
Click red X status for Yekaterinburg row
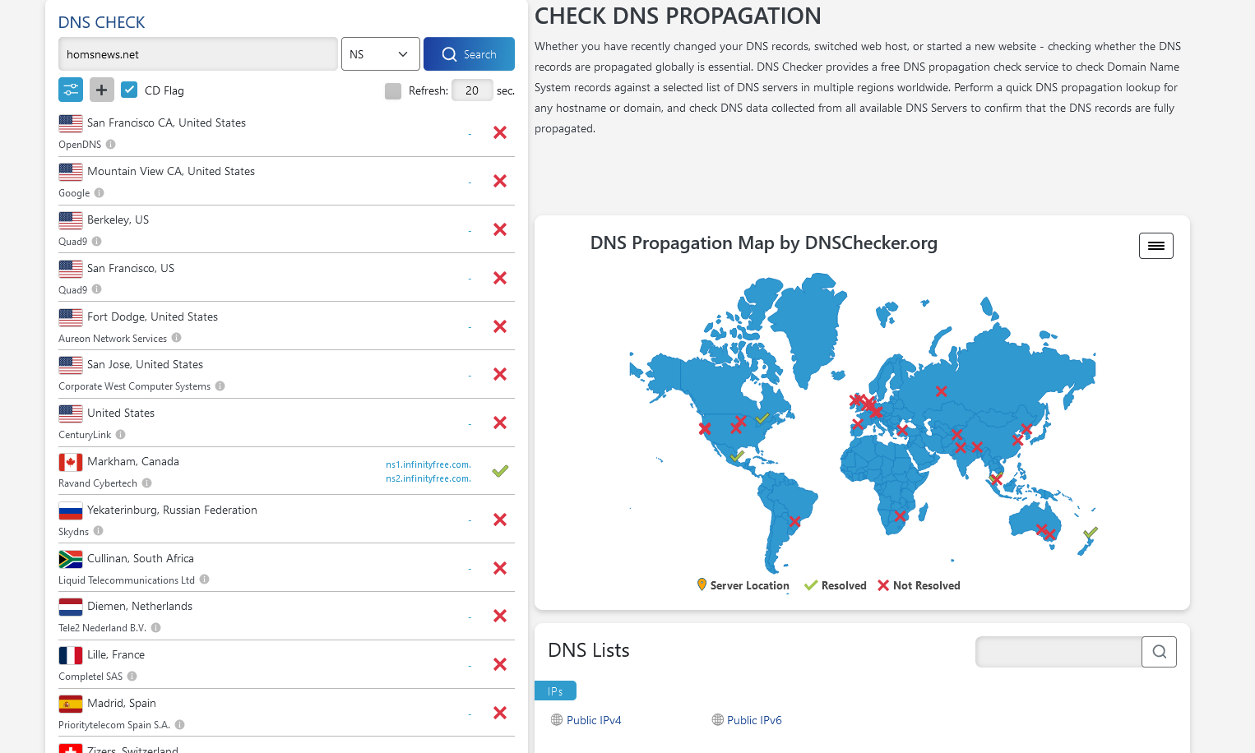pyautogui.click(x=500, y=520)
